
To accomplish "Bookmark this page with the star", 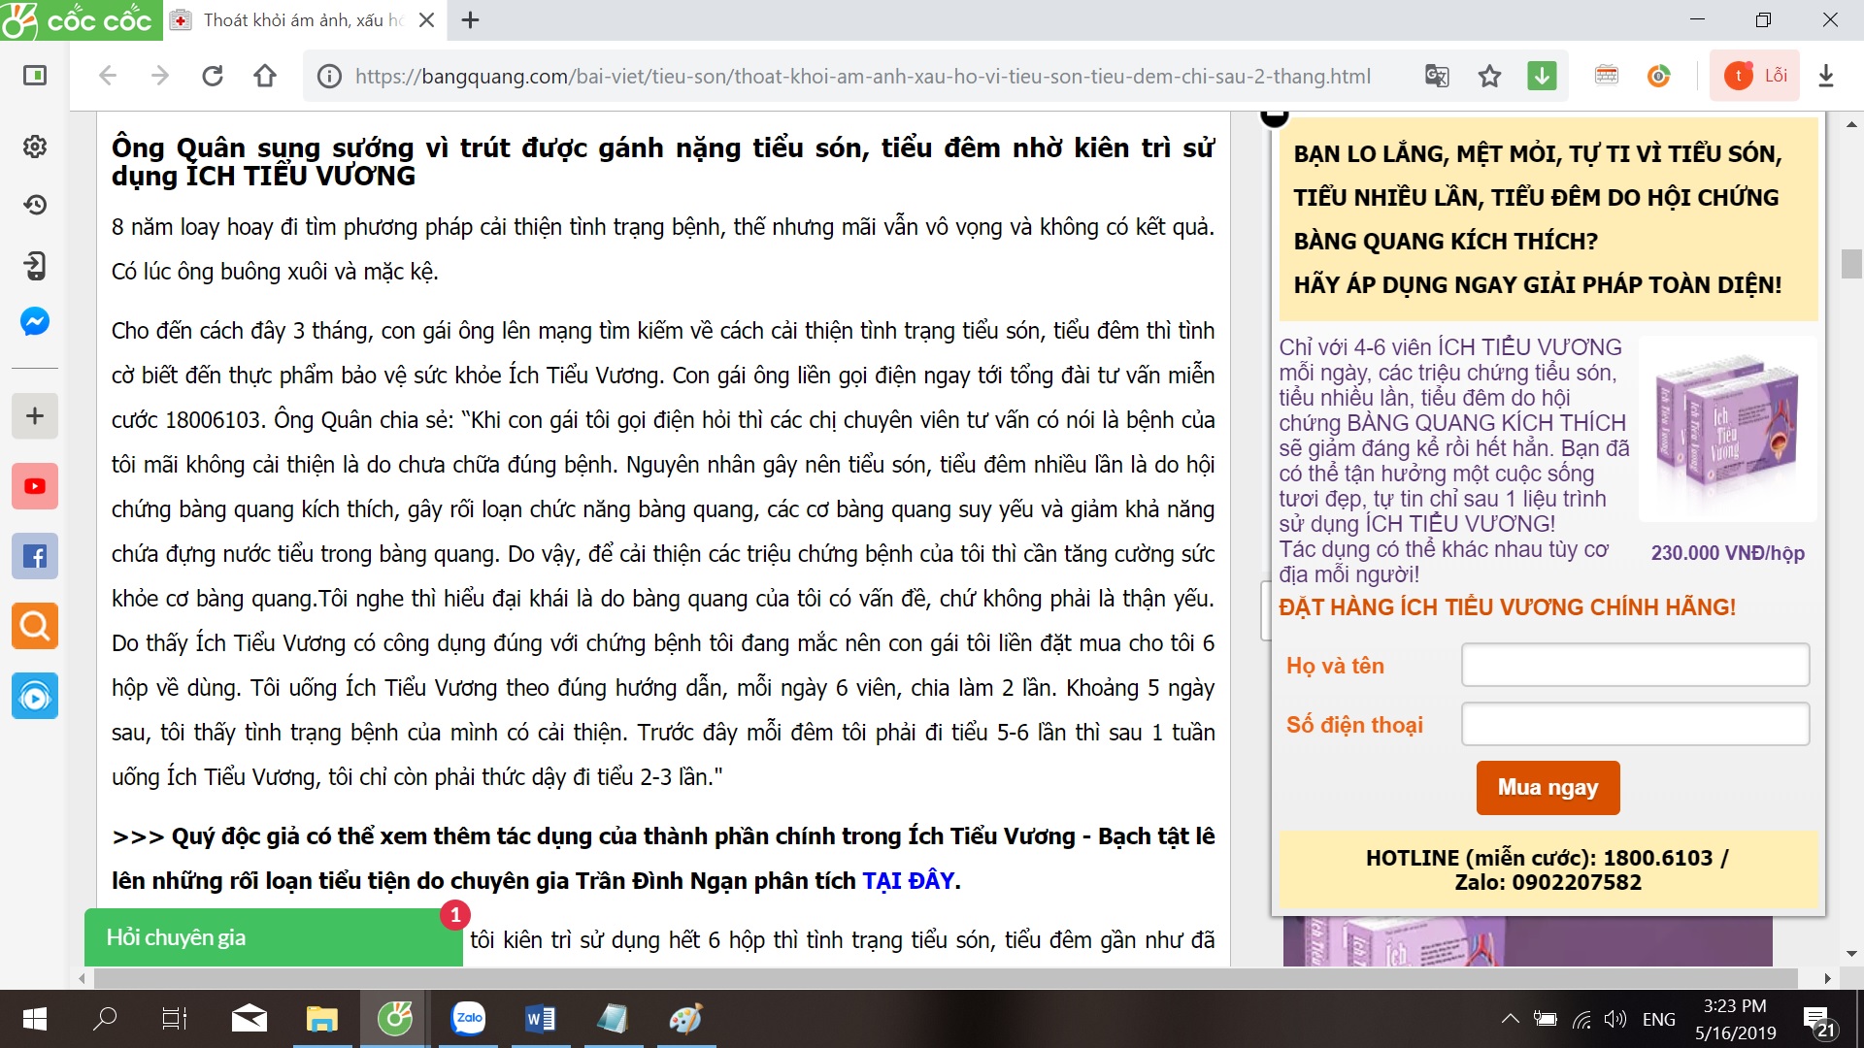I will (1489, 76).
